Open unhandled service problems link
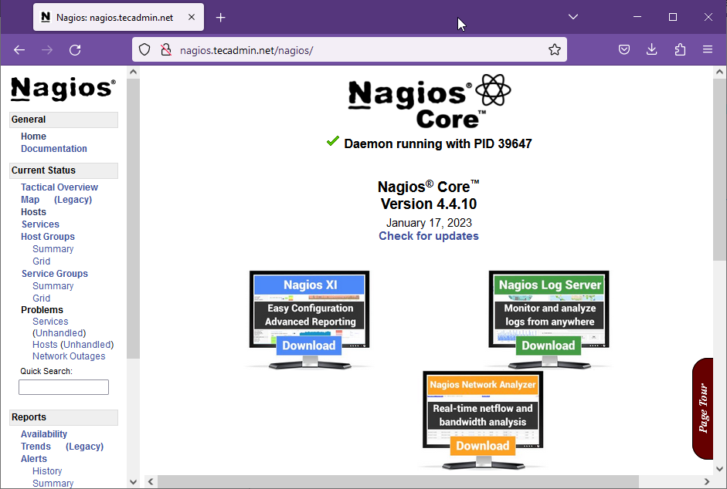The image size is (727, 489). (x=59, y=333)
